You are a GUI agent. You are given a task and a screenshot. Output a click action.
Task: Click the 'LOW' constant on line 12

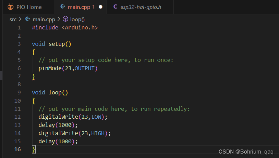coord(96,117)
